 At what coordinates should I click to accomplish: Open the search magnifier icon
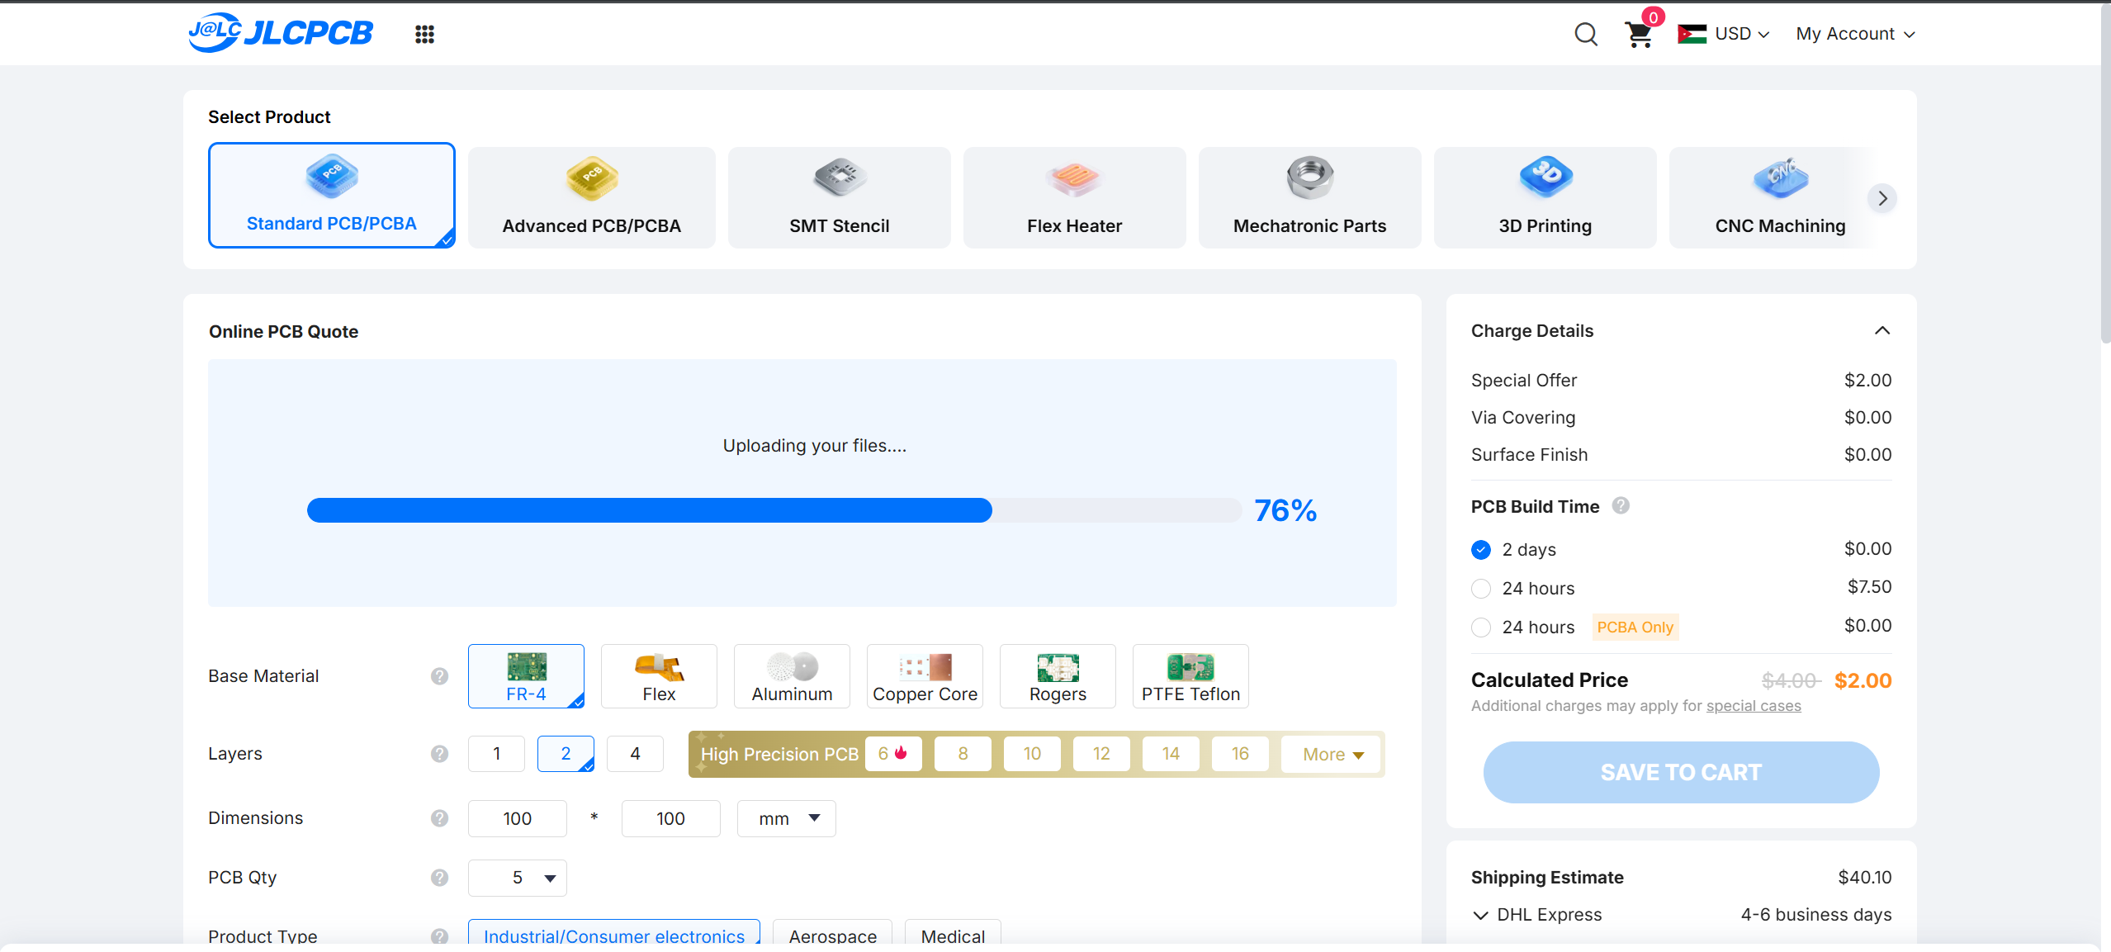coord(1585,34)
